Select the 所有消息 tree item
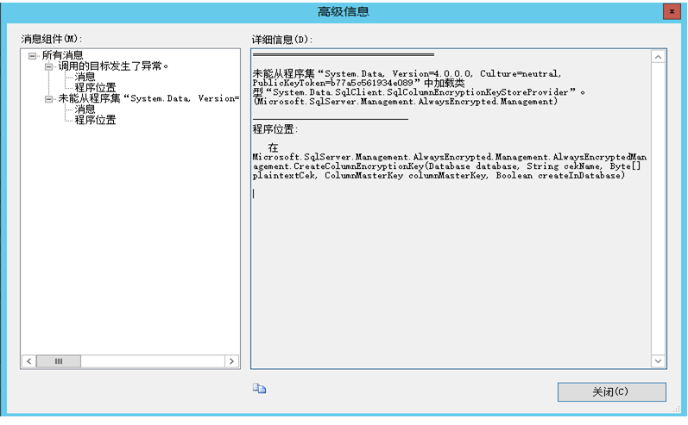The image size is (688, 425). 62,55
